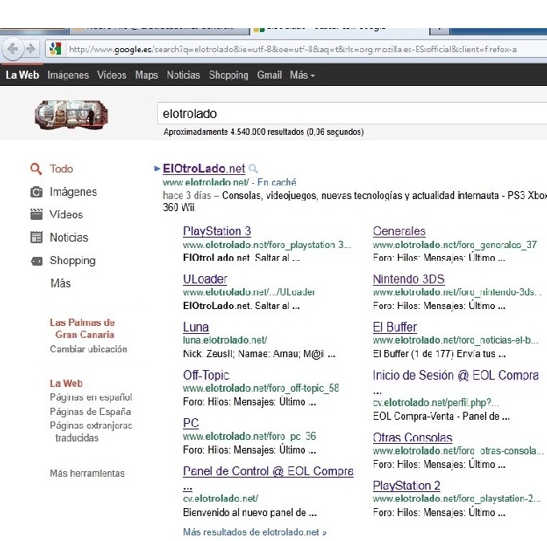
Task: Switch to Vídeos in the top black bar
Action: [x=111, y=75]
